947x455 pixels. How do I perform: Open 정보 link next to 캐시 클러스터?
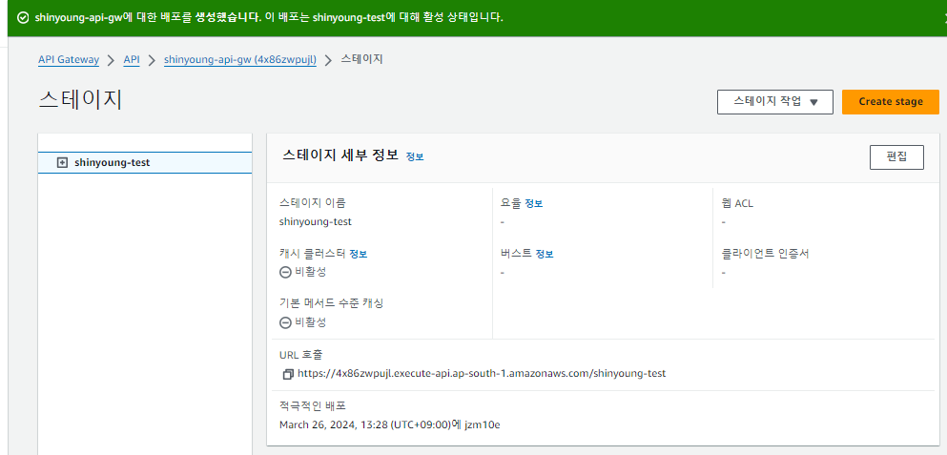tap(359, 254)
